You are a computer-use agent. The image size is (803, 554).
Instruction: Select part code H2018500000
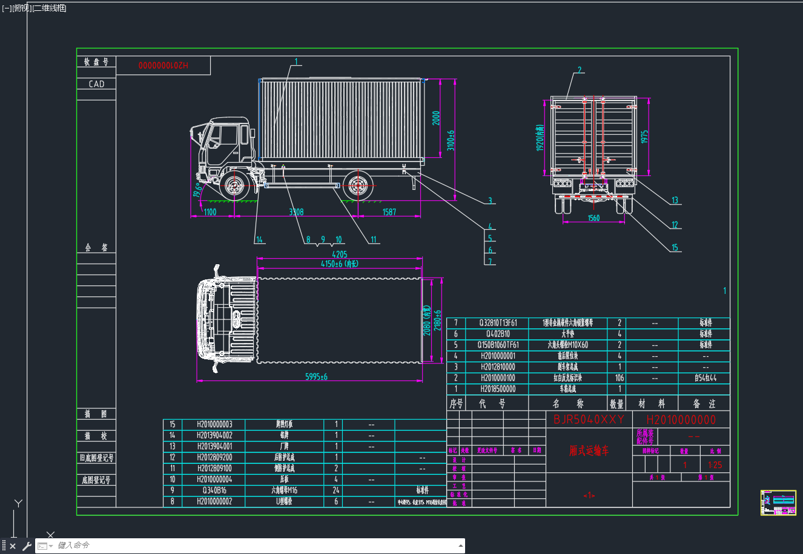[x=498, y=389]
